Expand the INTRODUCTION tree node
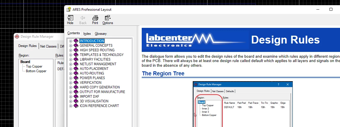340x127 pixels. point(71,41)
